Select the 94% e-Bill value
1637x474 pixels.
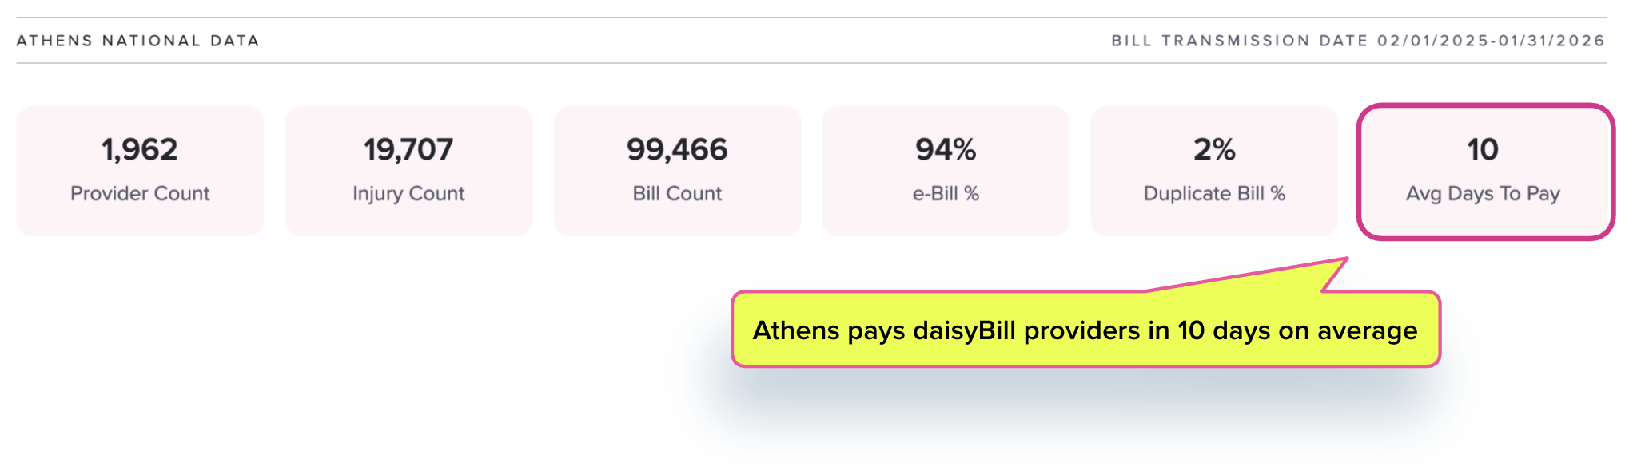946,149
